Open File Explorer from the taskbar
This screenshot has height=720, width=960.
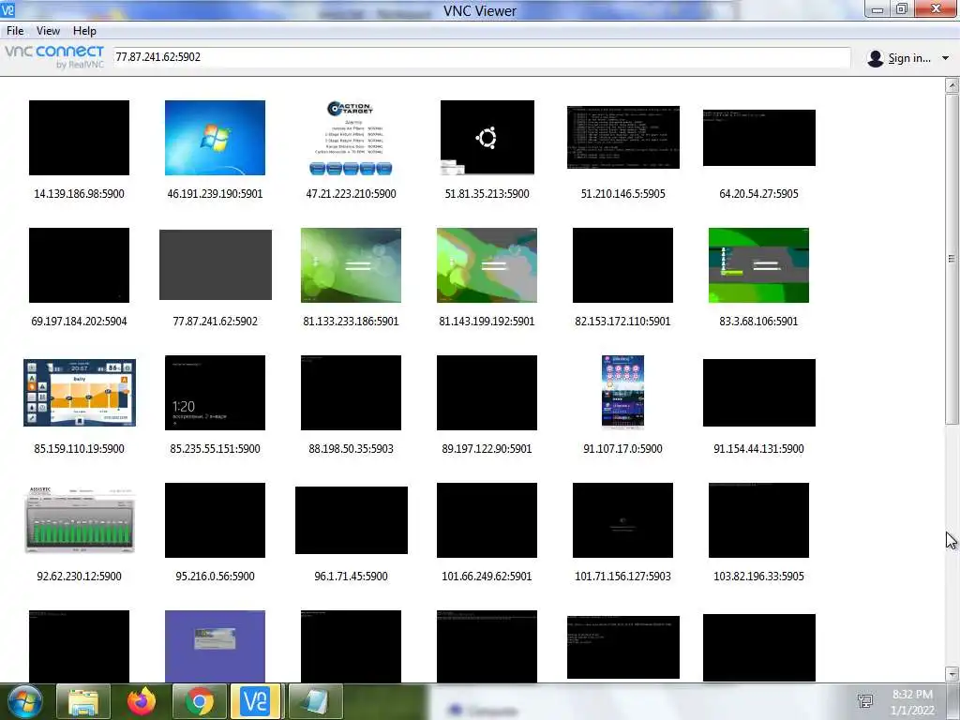pos(83,701)
